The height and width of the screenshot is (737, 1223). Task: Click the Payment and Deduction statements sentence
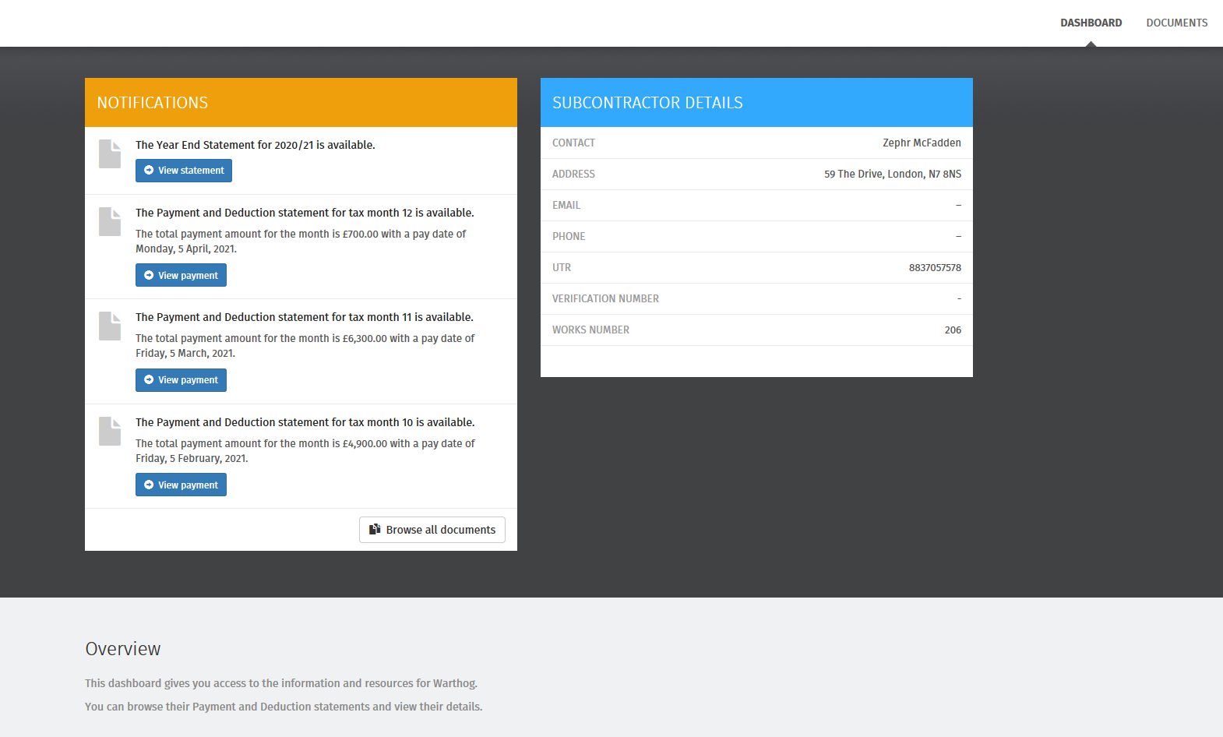coord(284,707)
